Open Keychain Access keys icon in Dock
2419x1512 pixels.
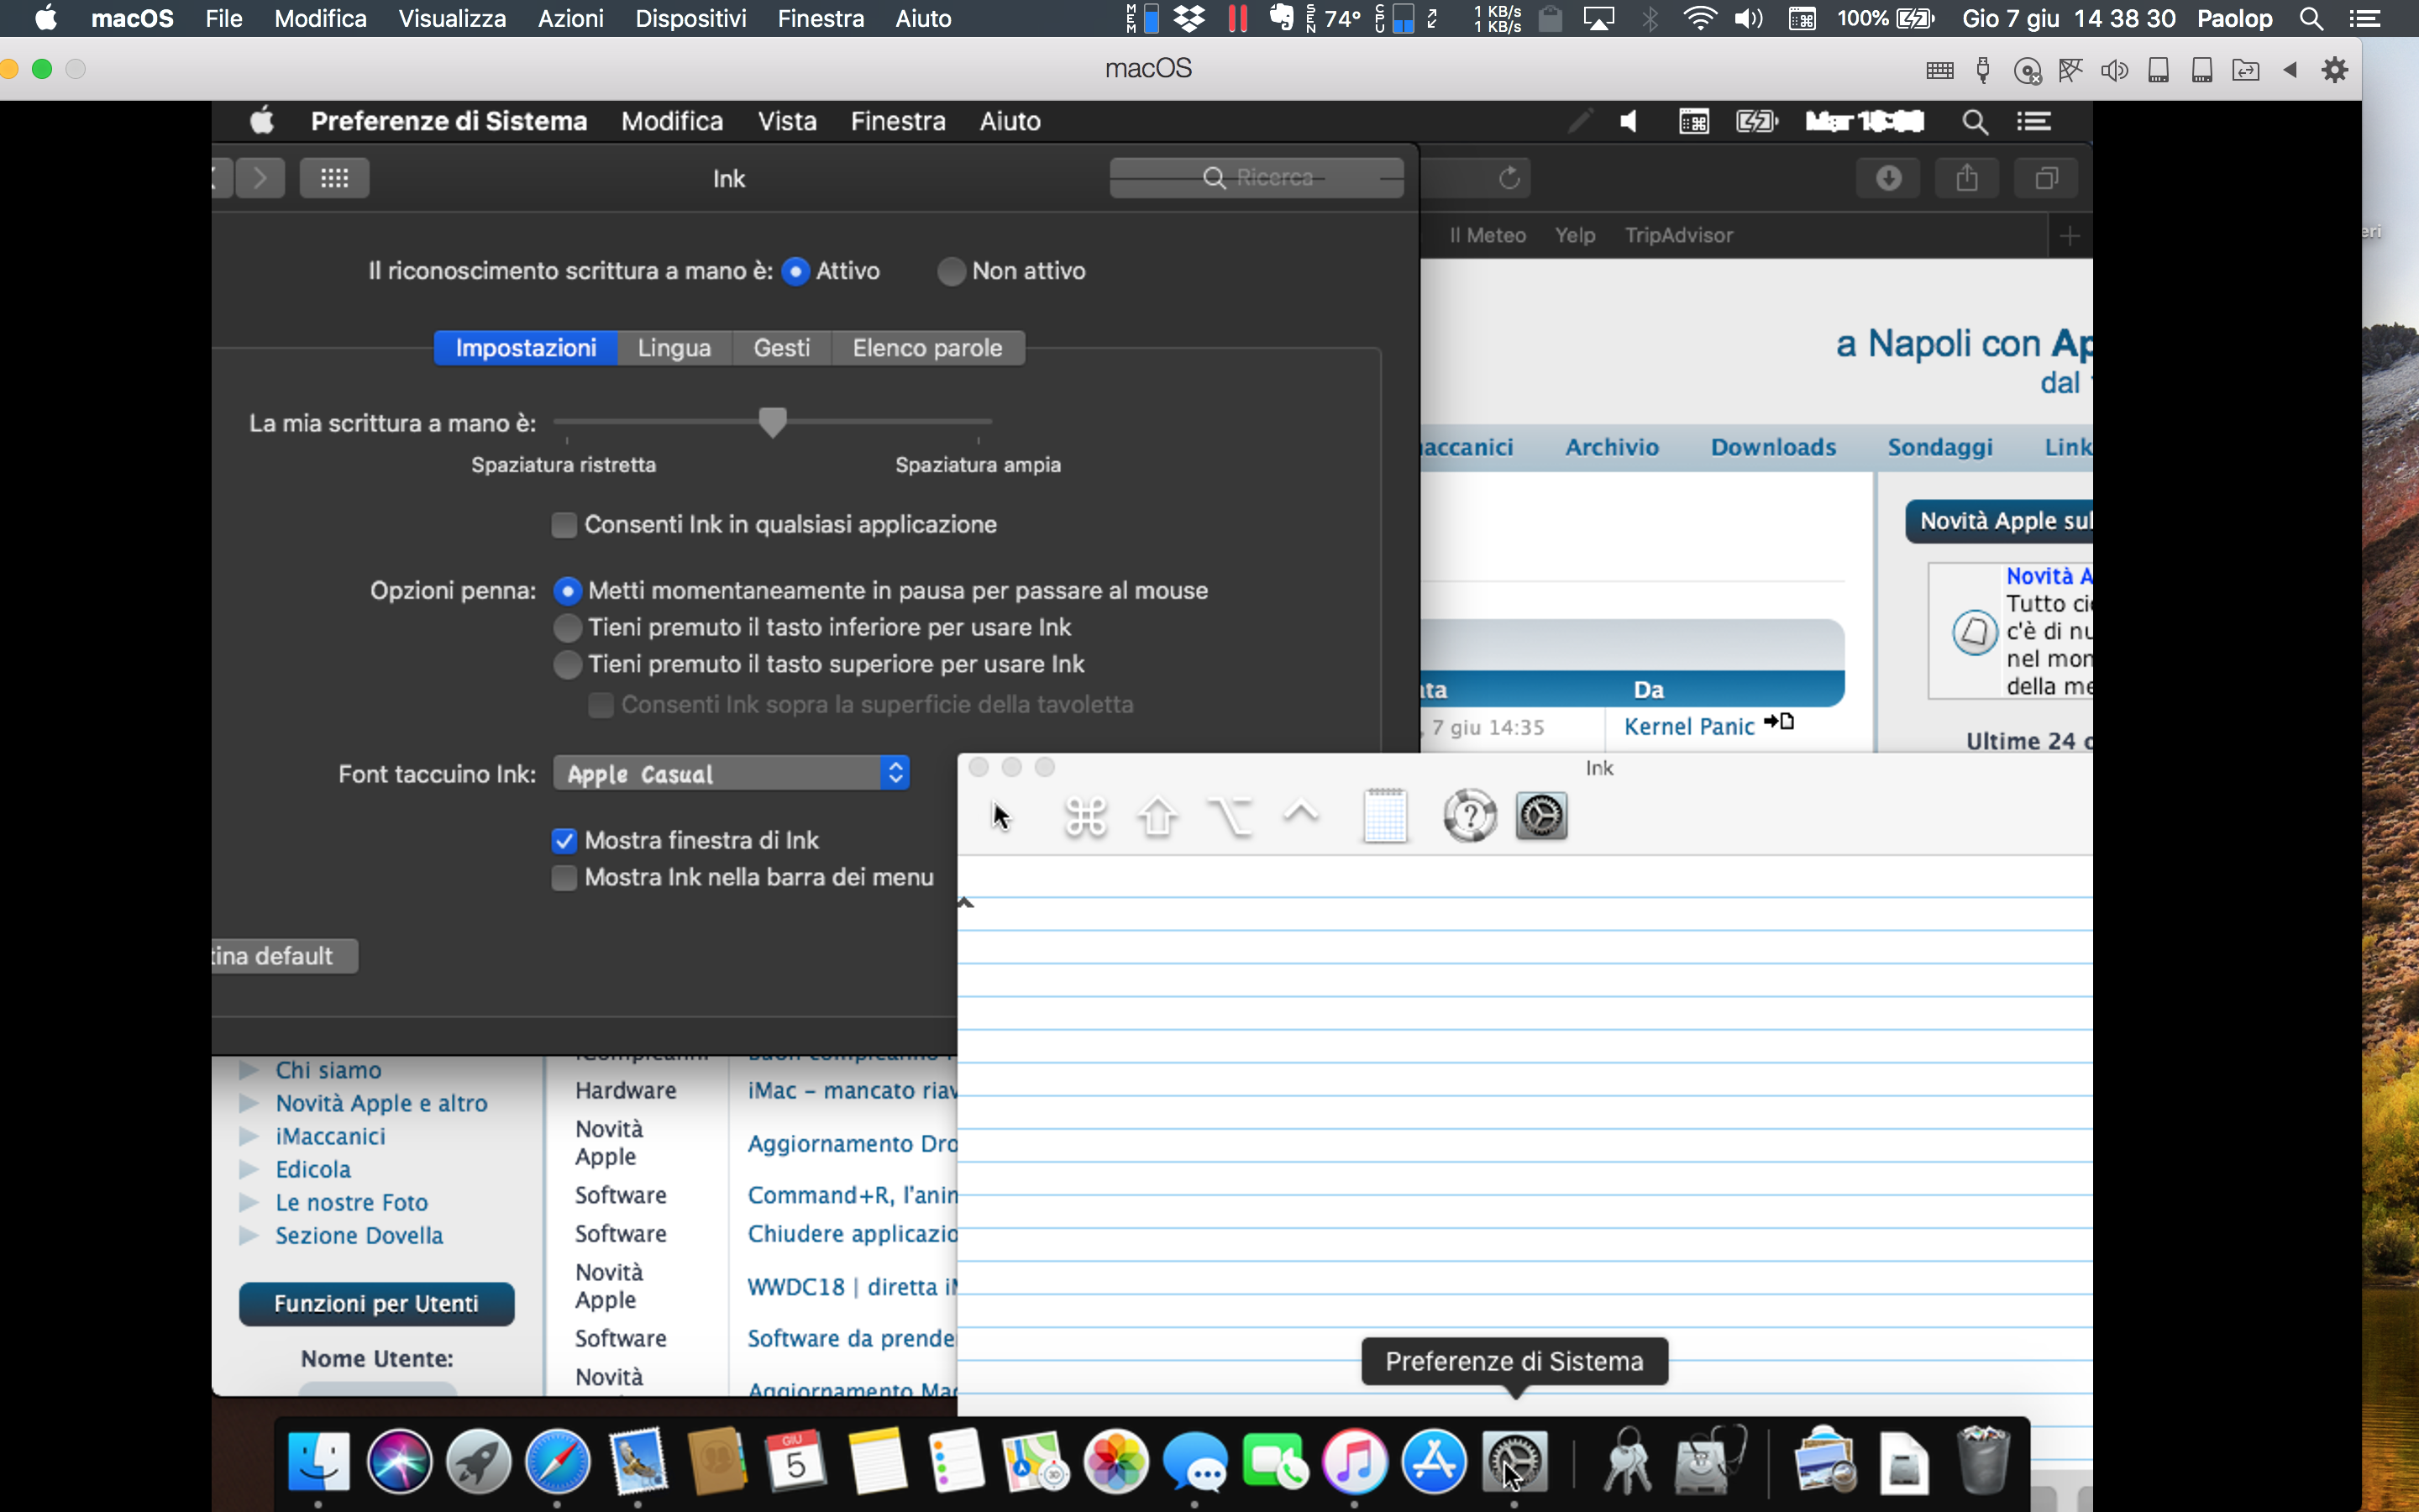1626,1461
